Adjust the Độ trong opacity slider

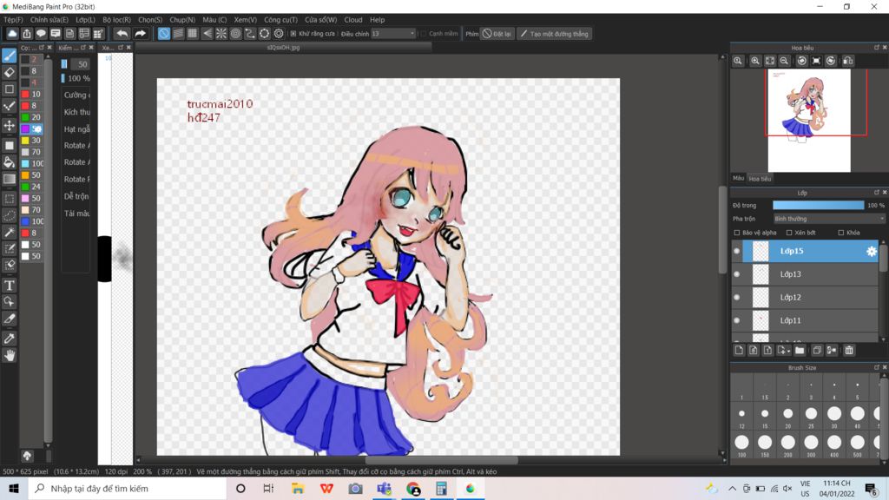818,205
